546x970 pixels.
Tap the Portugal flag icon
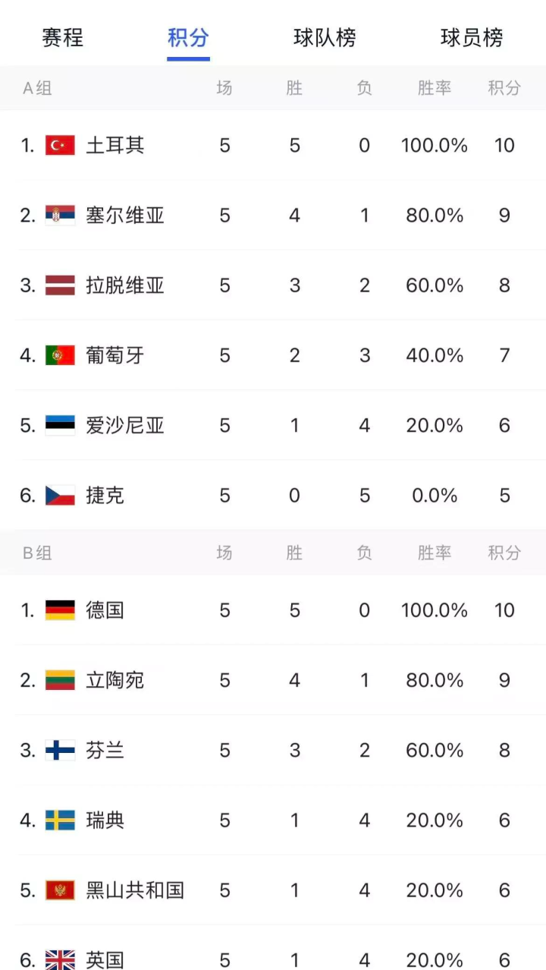(x=60, y=355)
